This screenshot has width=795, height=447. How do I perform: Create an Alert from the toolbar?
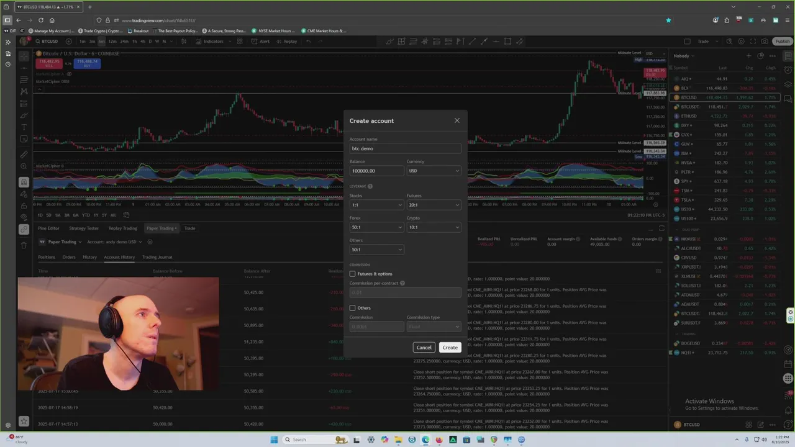point(260,42)
